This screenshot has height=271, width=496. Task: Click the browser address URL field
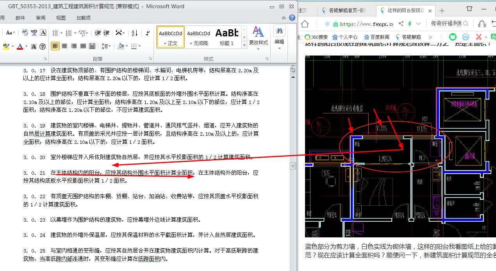[367, 24]
